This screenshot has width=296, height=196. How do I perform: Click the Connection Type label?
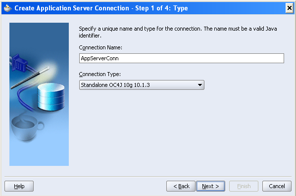tap(99, 74)
